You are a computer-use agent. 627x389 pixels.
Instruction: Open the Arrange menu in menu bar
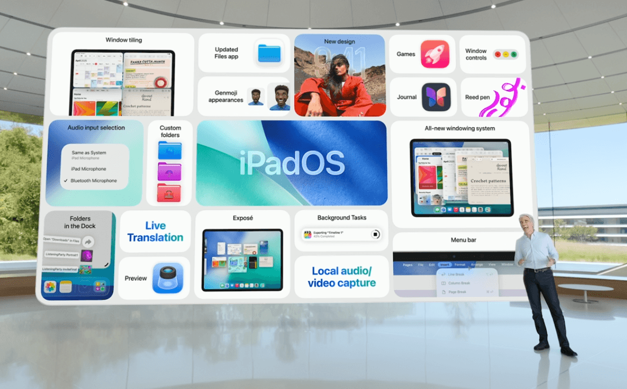pos(477,265)
